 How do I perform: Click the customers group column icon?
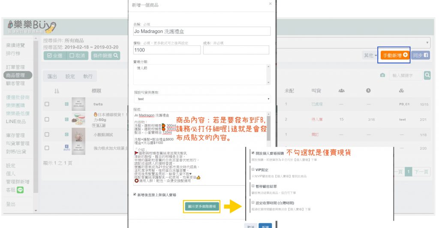[341, 90]
